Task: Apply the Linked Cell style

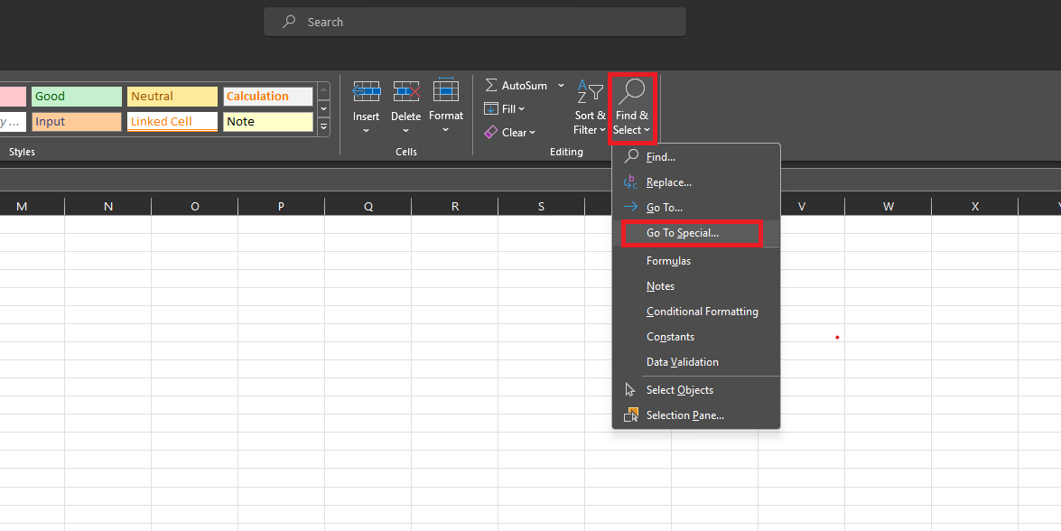Action: [x=172, y=121]
